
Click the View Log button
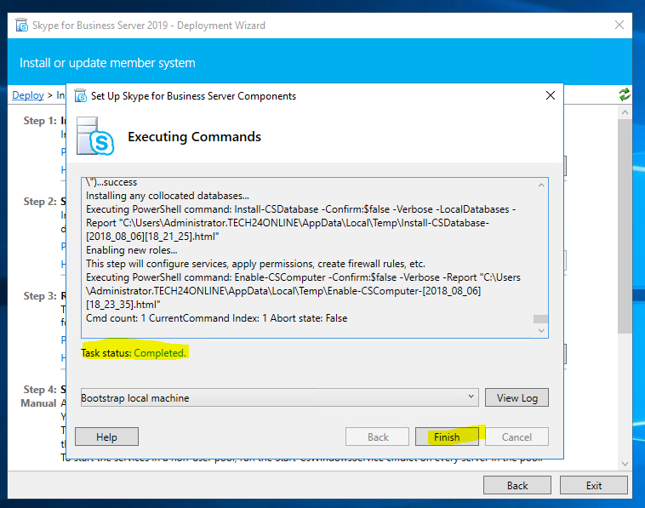click(x=517, y=397)
